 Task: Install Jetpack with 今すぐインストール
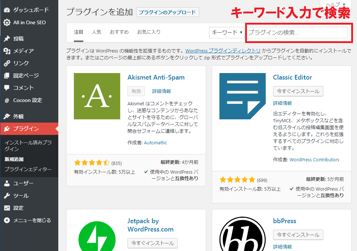pyautogui.click(x=152, y=243)
